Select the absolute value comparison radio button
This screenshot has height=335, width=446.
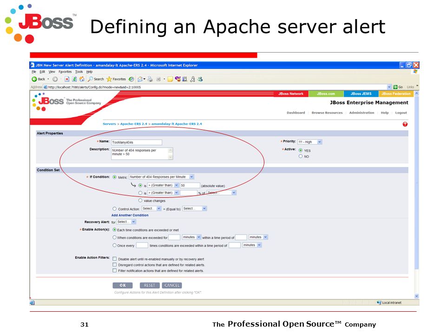click(140, 186)
